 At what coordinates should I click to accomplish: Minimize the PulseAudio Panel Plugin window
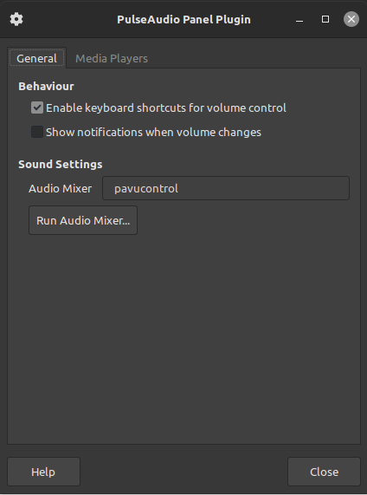click(x=299, y=20)
